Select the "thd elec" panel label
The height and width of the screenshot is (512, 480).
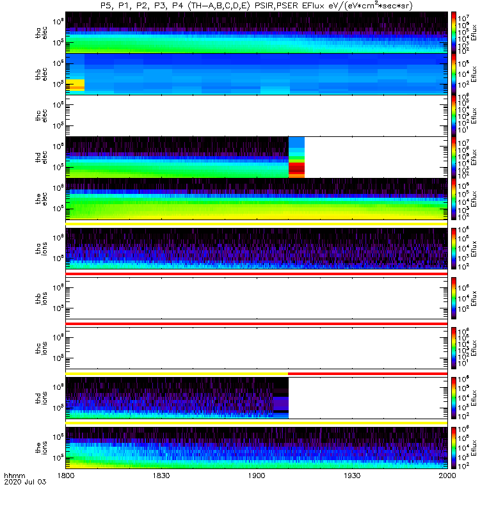coord(41,157)
